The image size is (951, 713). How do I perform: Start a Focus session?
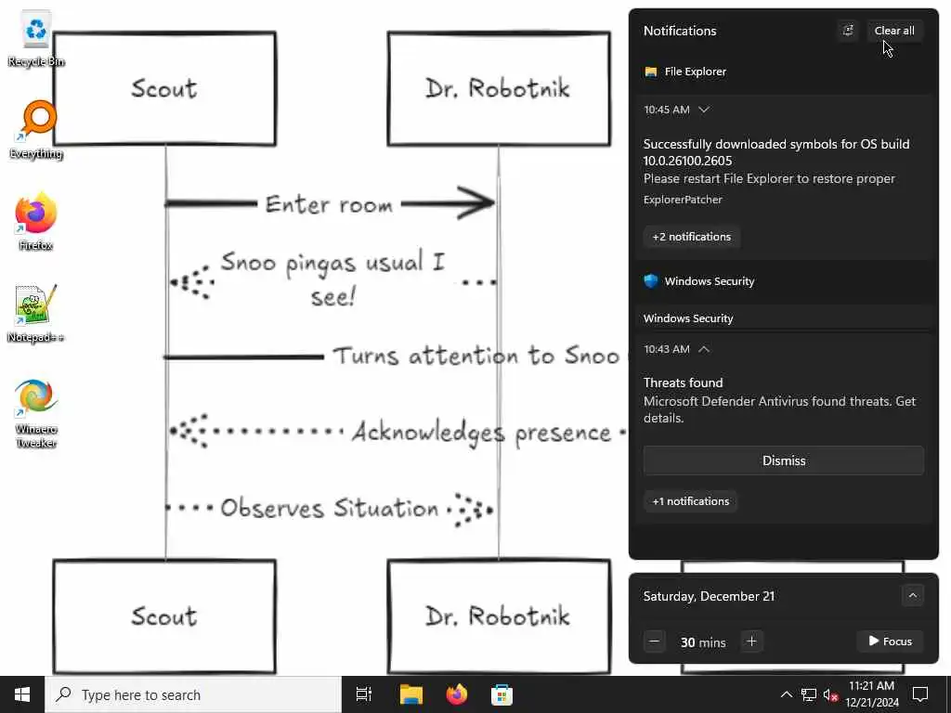click(890, 642)
